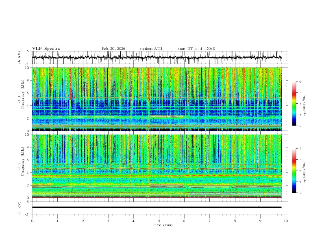Click the "4" kHz tick of ch.2 frequency axis
Image resolution: width=322 pixels, height=248 pixels.
[28, 173]
